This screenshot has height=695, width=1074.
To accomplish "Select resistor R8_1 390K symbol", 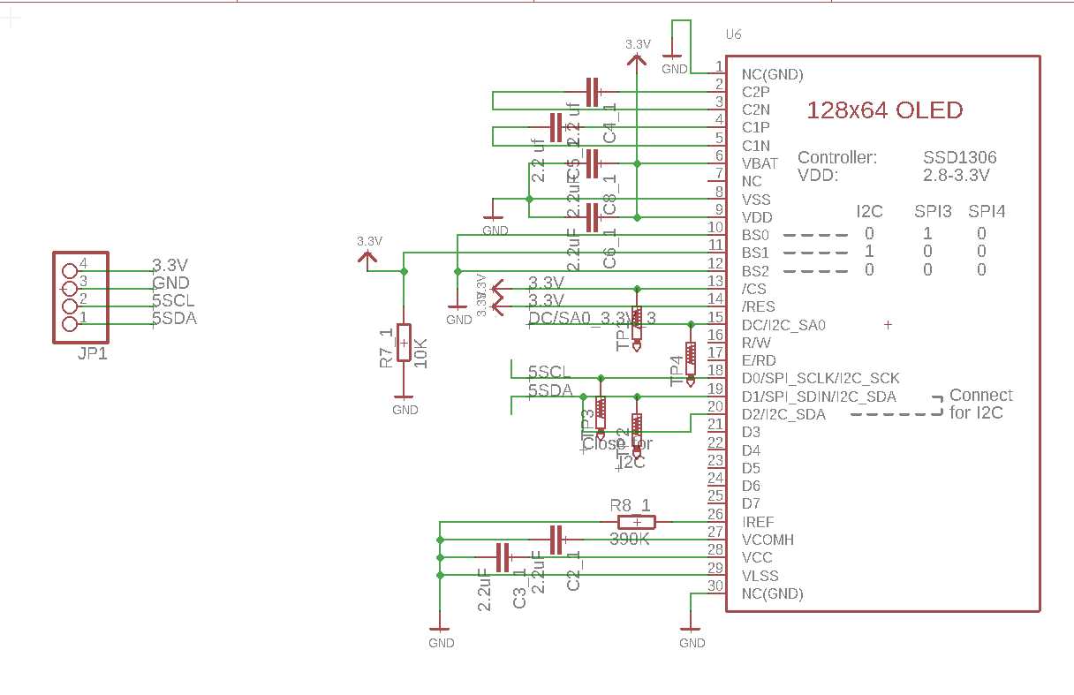I will pos(636,522).
